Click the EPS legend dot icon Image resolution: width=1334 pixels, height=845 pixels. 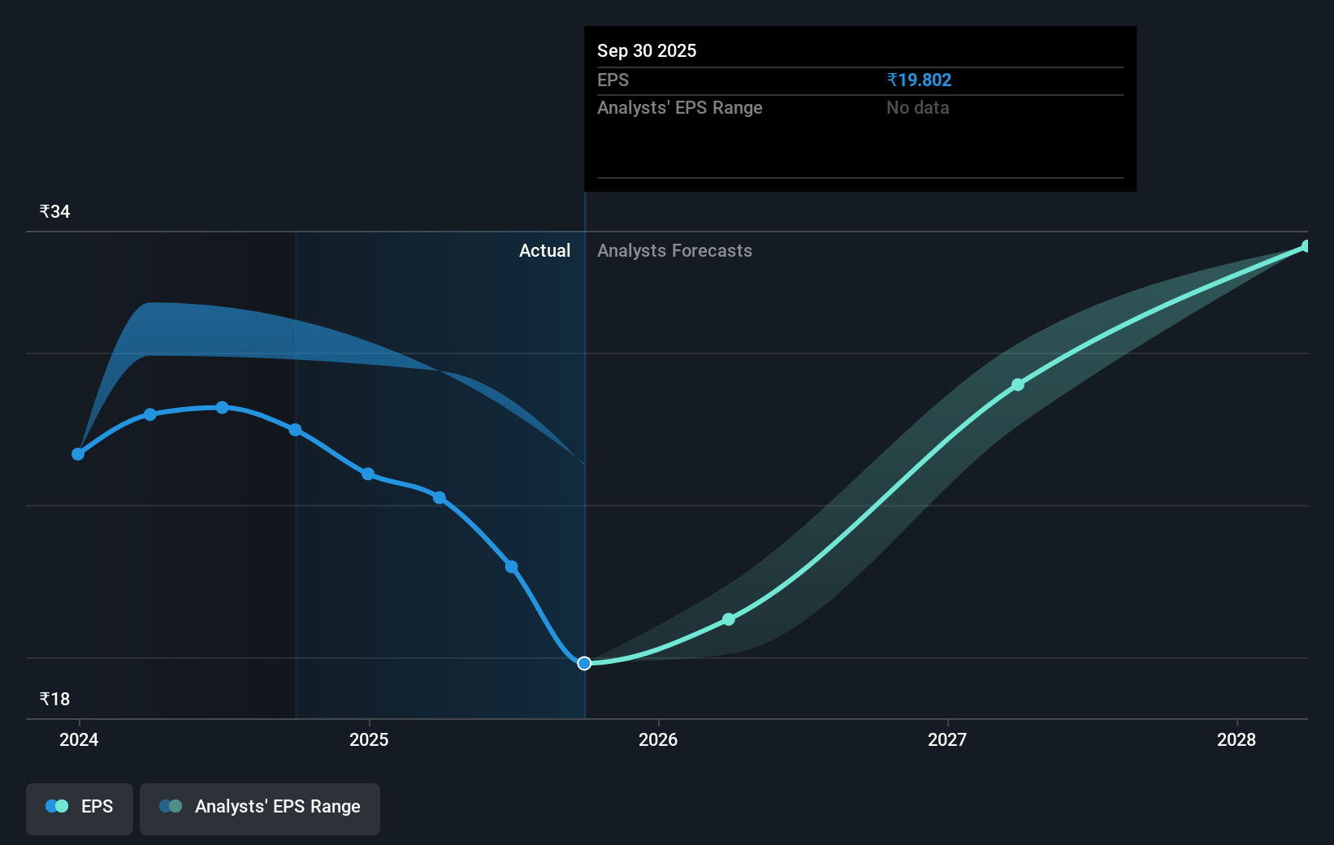[56, 806]
